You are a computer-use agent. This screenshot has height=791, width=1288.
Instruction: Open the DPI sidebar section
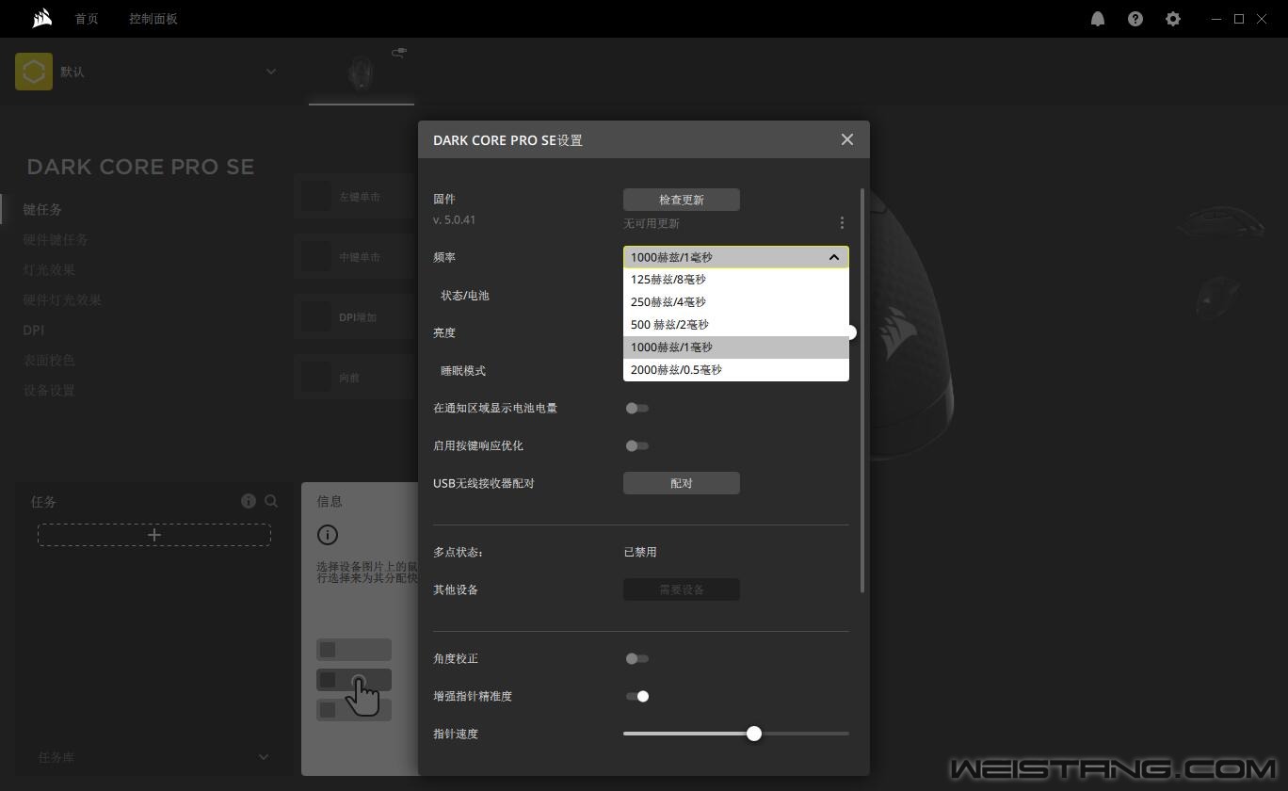pyautogui.click(x=34, y=330)
